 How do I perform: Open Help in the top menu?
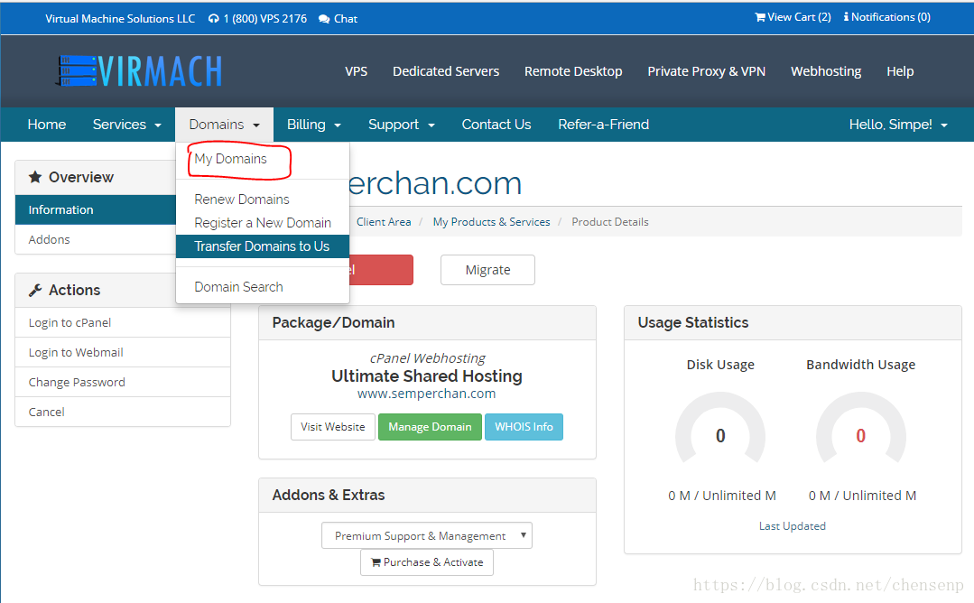click(900, 71)
